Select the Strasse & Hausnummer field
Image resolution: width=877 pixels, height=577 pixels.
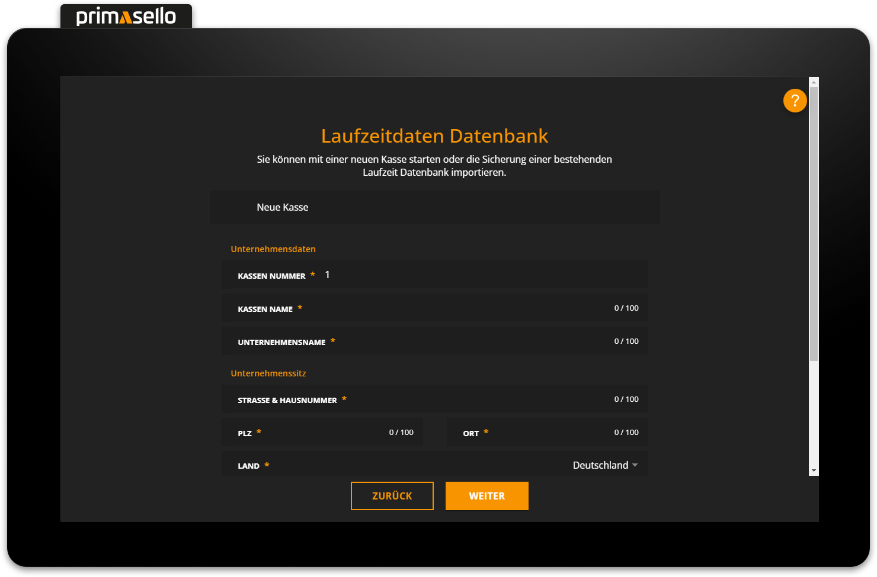[474, 399]
